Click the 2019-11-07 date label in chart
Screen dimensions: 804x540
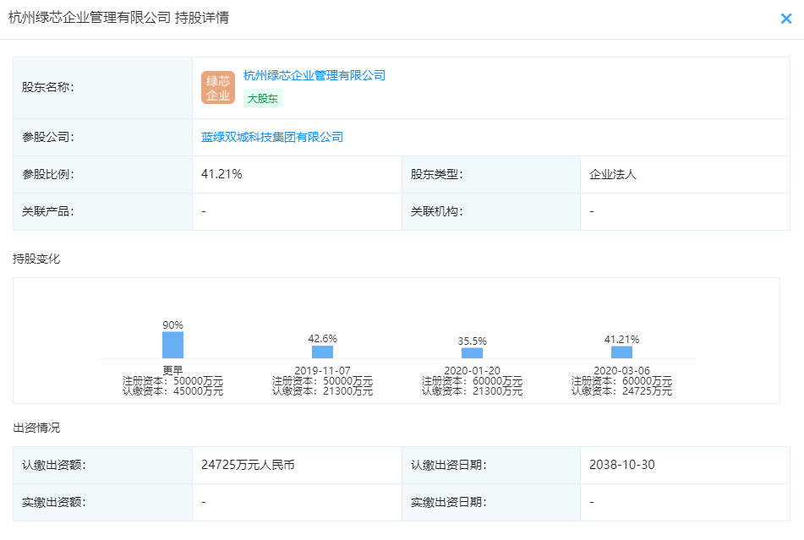tap(322, 370)
